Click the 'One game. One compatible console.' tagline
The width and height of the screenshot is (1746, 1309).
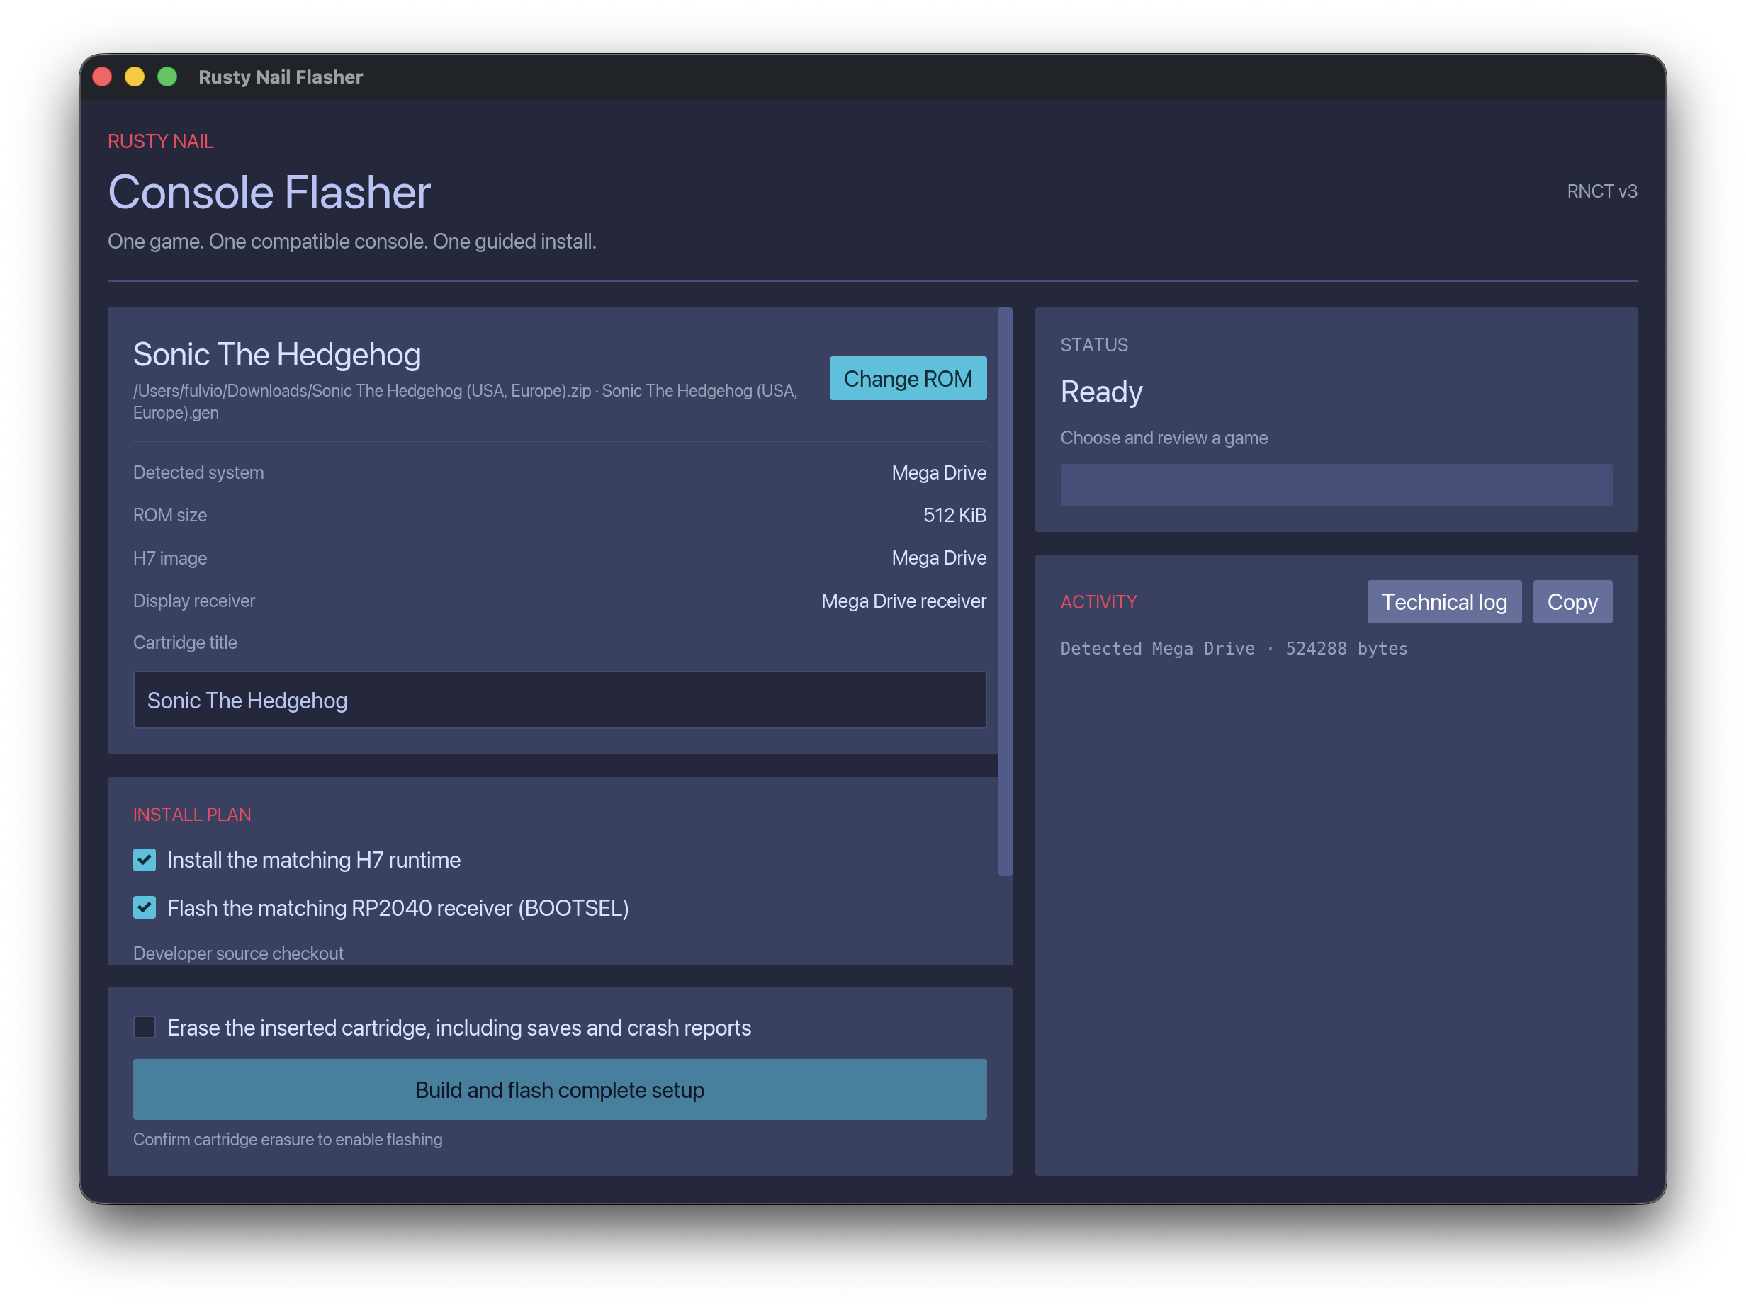coord(352,242)
